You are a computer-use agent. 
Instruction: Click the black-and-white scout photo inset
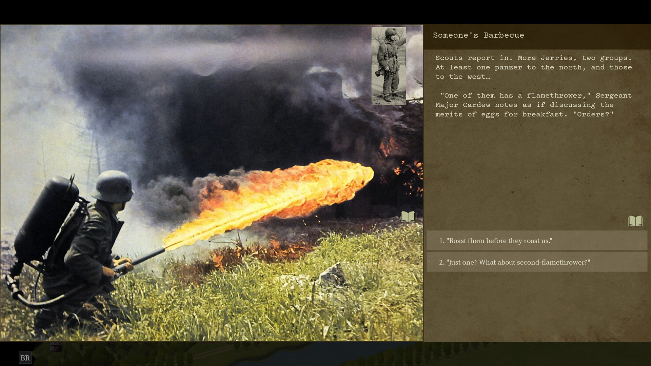pyautogui.click(x=389, y=65)
